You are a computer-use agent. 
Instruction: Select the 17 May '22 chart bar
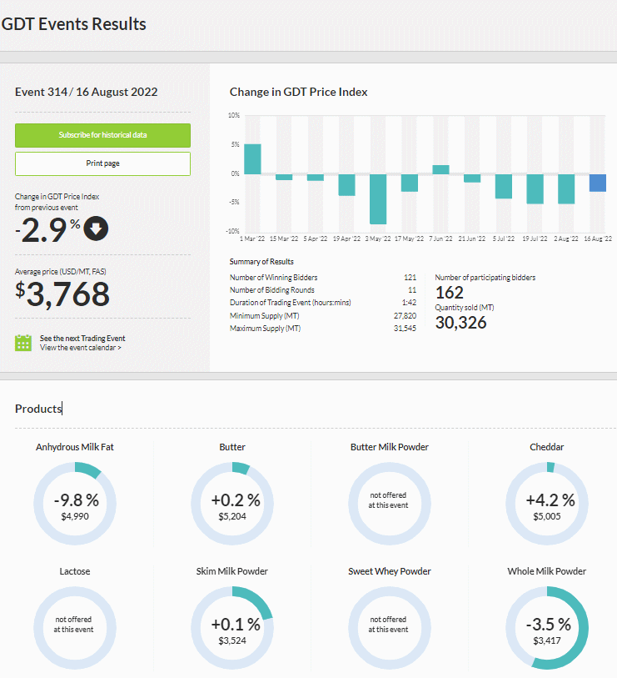point(410,183)
